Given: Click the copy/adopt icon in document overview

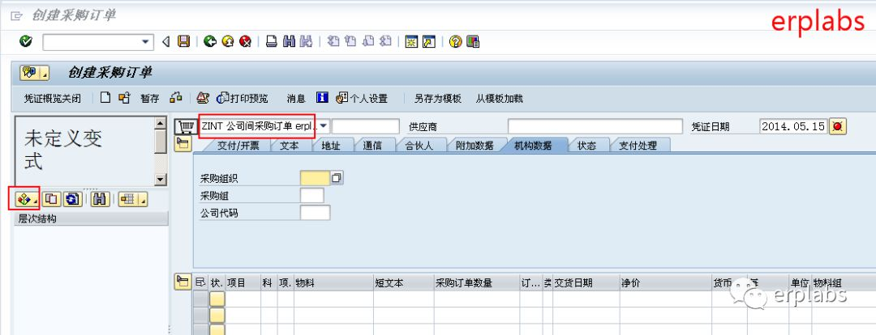Looking at the screenshot, I should pos(51,198).
